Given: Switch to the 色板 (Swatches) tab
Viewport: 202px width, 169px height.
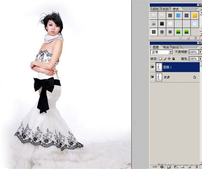Looking at the screenshot, I should click(x=165, y=9).
